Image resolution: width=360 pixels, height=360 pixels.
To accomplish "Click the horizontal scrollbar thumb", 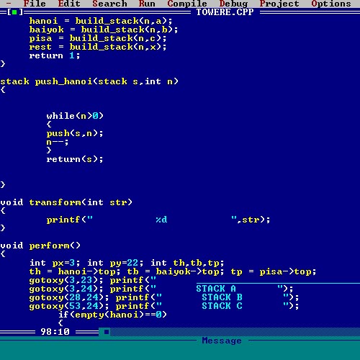I will [x=107, y=332].
